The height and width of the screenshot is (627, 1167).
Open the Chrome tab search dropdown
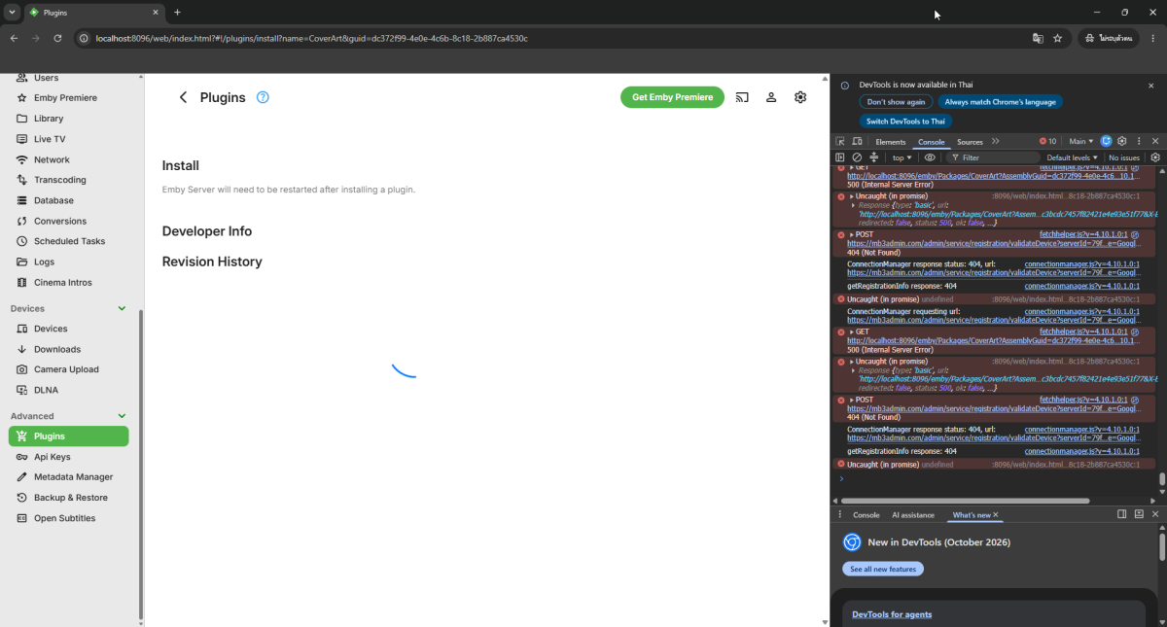point(13,12)
